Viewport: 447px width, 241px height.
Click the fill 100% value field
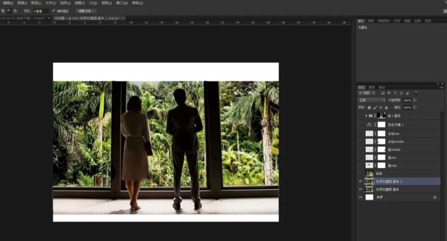[x=407, y=108]
